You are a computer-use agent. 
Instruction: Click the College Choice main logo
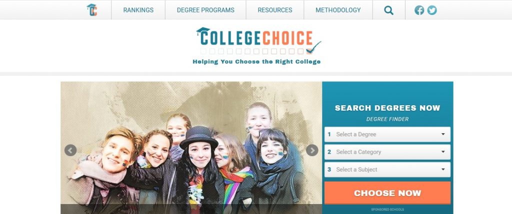point(258,45)
